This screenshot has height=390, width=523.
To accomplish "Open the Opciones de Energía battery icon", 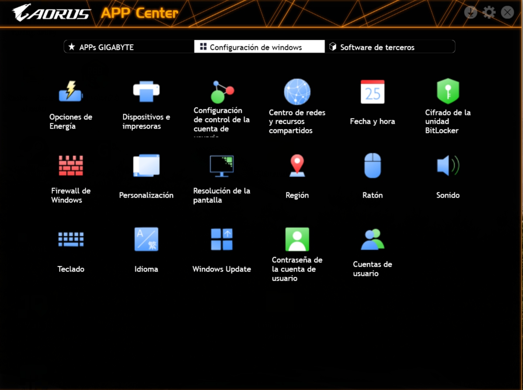I will tap(71, 91).
